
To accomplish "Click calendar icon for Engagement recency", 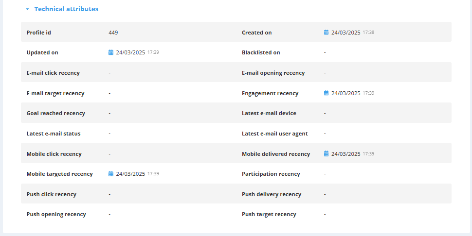I will point(327,93).
